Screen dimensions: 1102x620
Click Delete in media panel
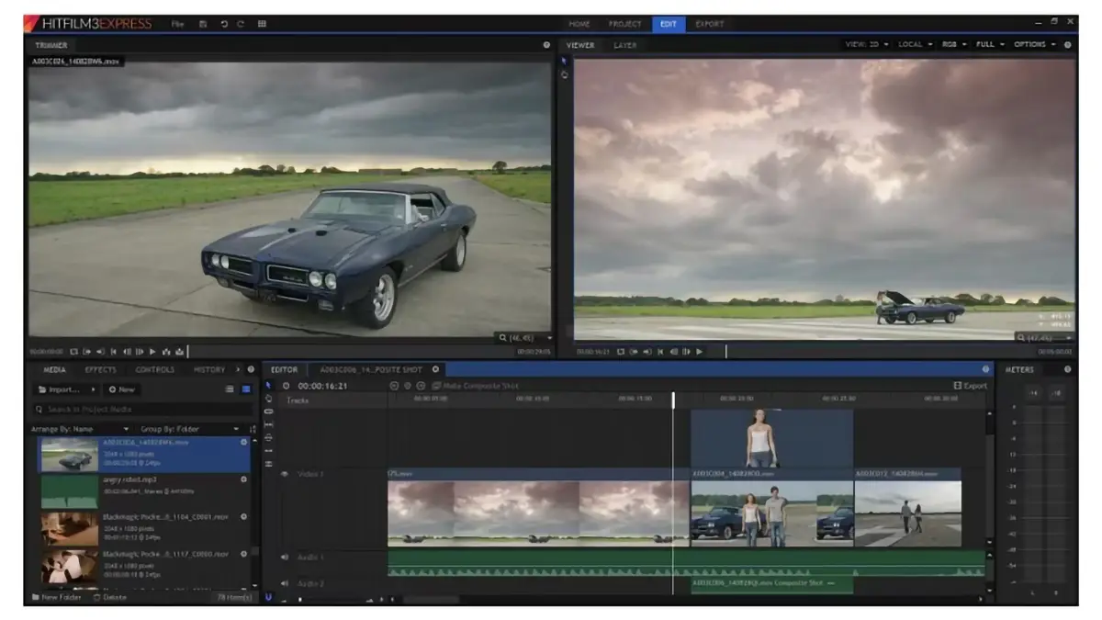point(110,598)
